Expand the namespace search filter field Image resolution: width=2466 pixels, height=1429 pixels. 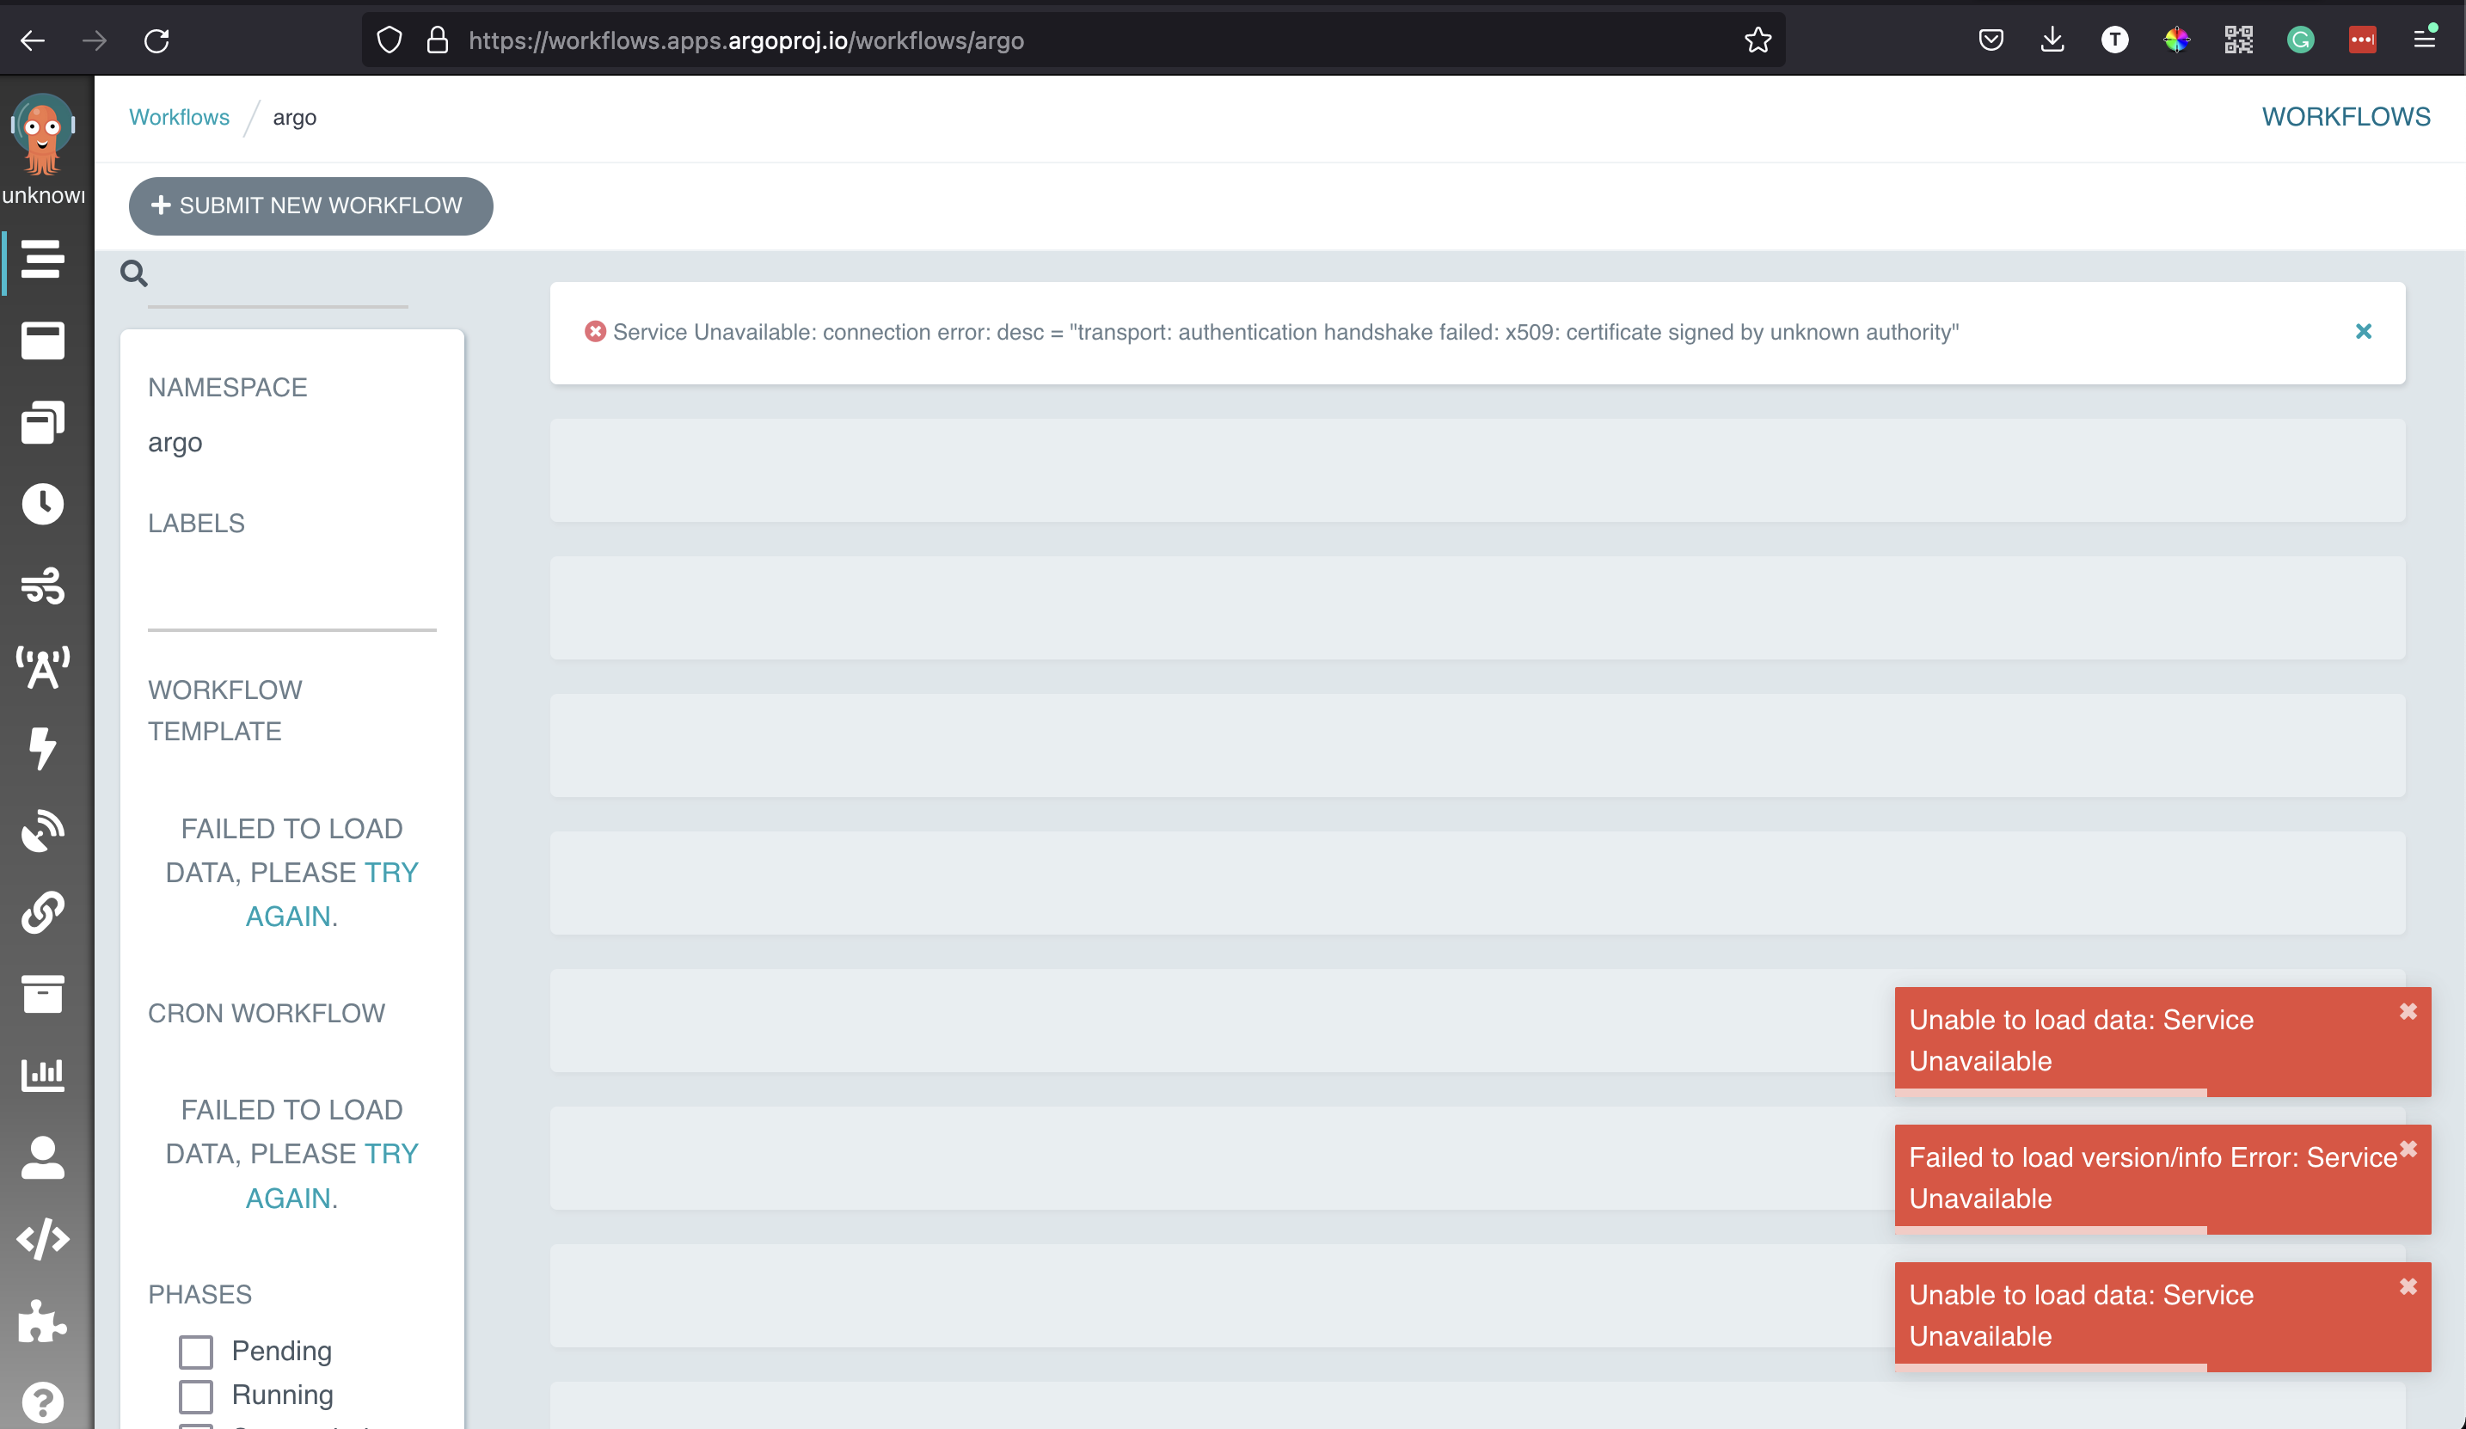point(134,273)
